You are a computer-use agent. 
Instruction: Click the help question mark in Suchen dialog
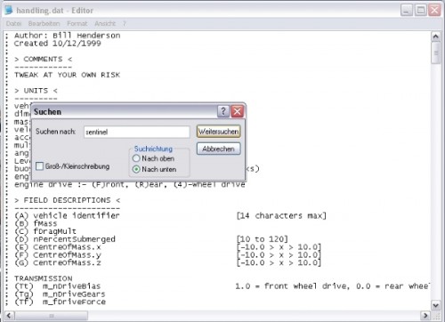[x=223, y=111]
